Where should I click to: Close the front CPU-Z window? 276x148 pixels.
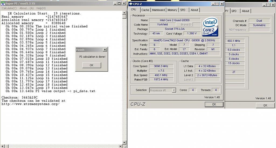tap(222, 4)
